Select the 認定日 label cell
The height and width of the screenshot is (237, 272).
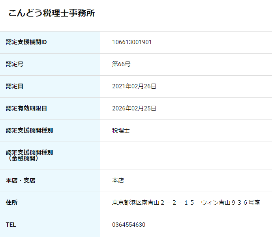(x=50, y=86)
